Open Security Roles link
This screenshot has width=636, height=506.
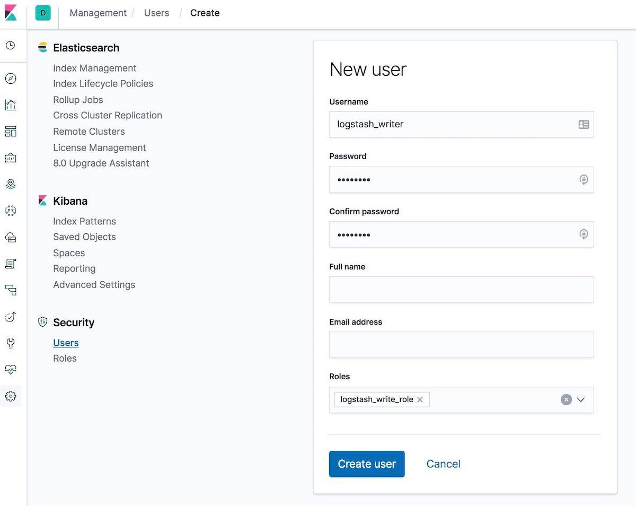coord(65,358)
